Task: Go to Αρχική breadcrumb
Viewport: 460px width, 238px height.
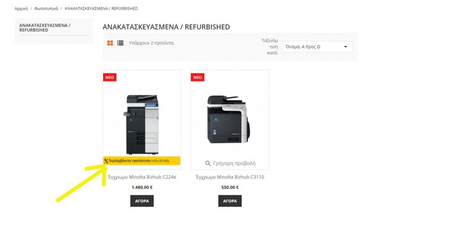Action: click(x=21, y=8)
